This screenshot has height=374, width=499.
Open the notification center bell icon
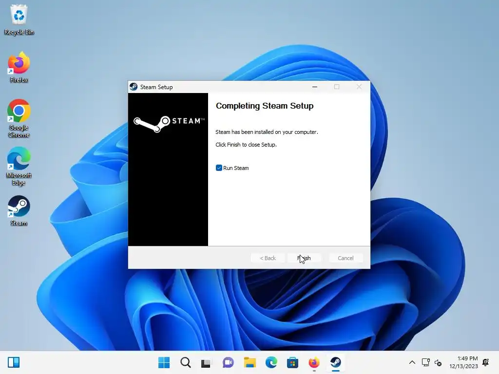click(486, 362)
